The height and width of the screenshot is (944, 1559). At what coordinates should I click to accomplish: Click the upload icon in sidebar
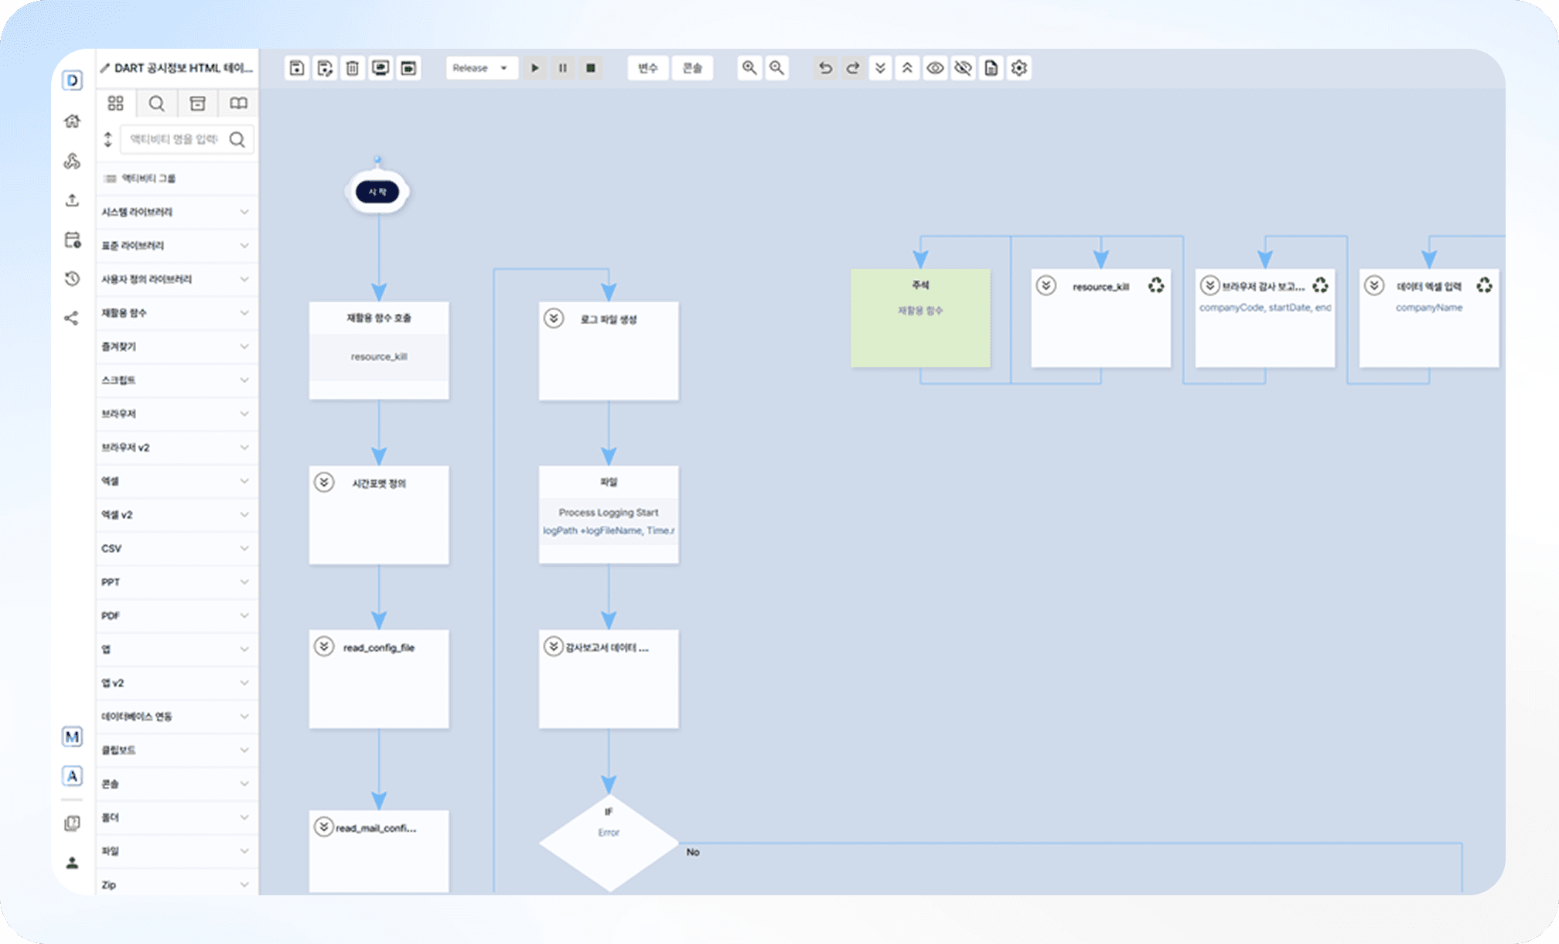point(72,200)
